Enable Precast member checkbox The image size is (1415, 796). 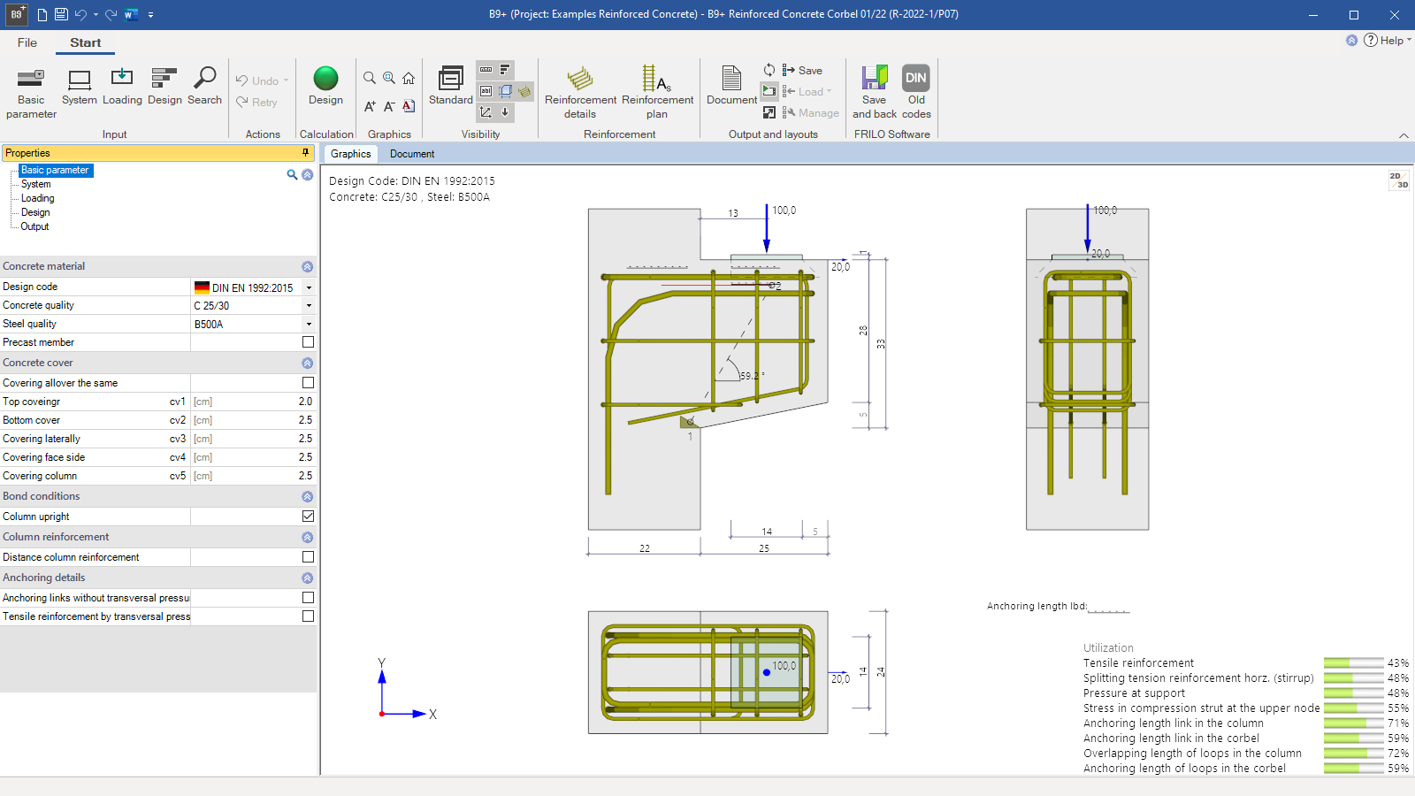coord(308,341)
